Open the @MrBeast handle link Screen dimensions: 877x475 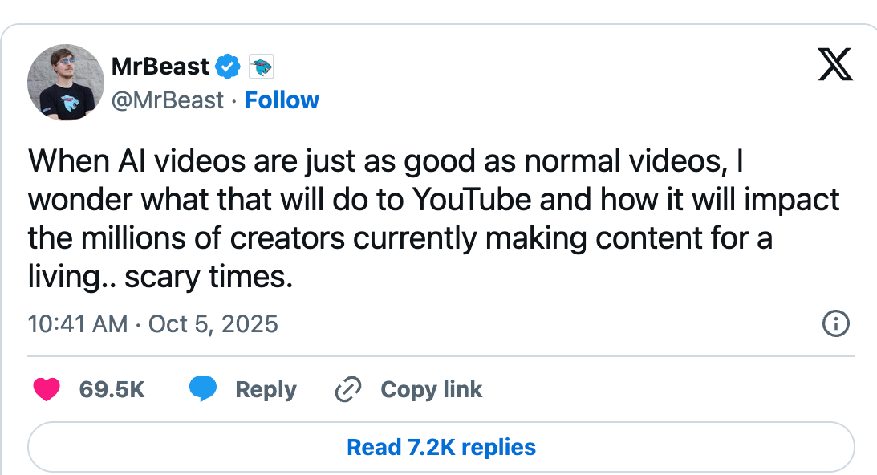click(x=168, y=100)
